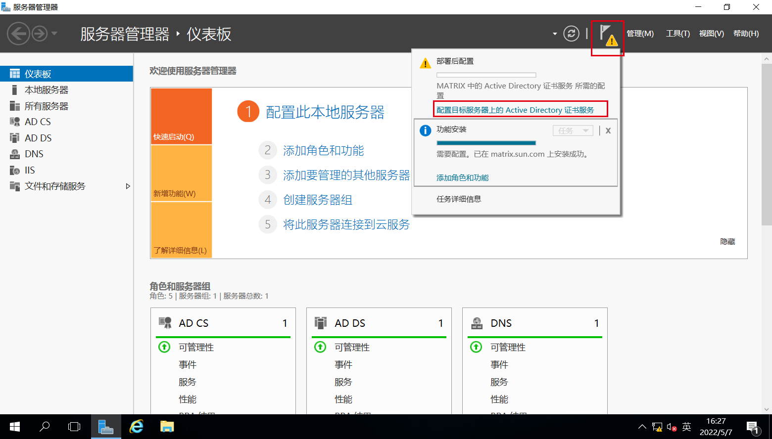Image resolution: width=772 pixels, height=439 pixels.
Task: Click the 功能安装 info icon
Action: point(425,131)
